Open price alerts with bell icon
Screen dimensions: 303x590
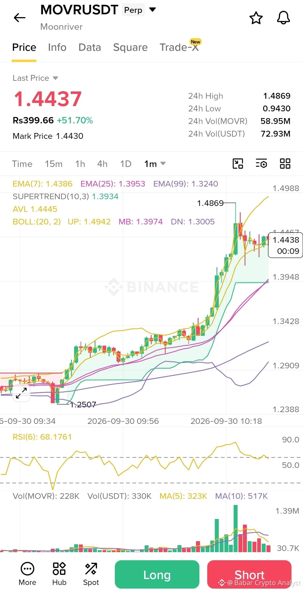click(x=283, y=18)
